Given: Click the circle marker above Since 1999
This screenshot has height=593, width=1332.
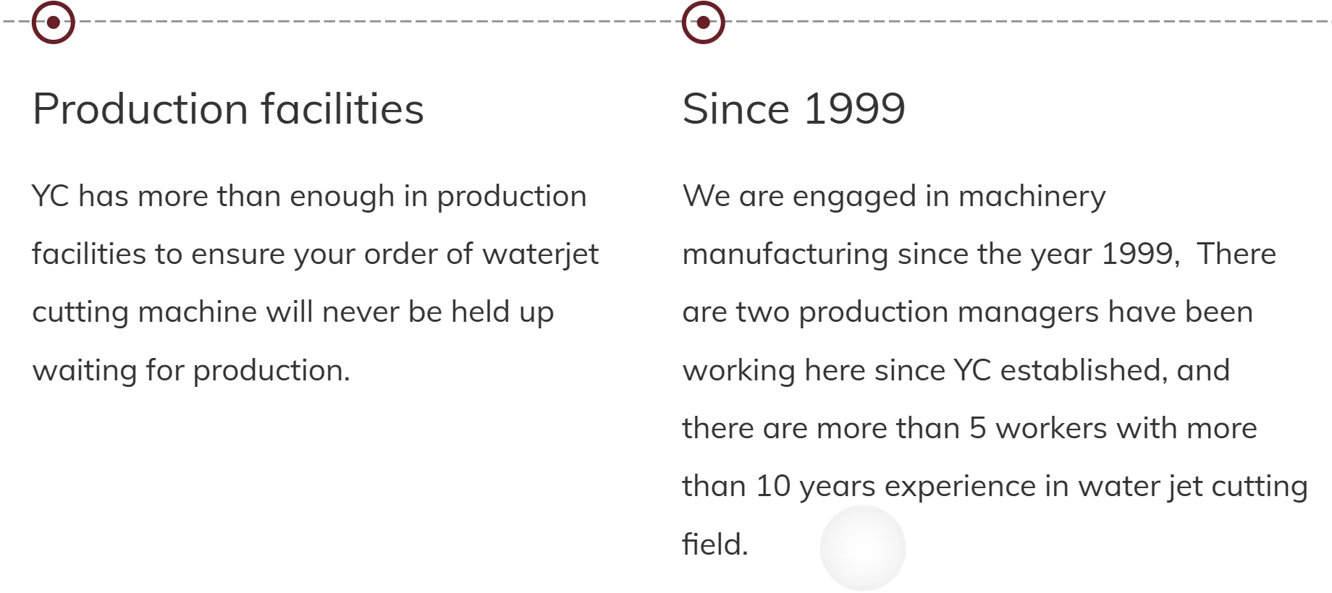Looking at the screenshot, I should (704, 22).
